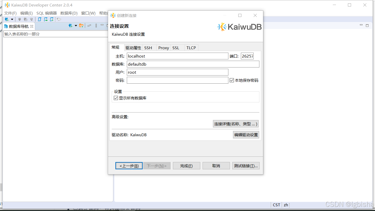Open the SQL 编辑器 menu
This screenshot has height=211, width=375.
[47, 13]
